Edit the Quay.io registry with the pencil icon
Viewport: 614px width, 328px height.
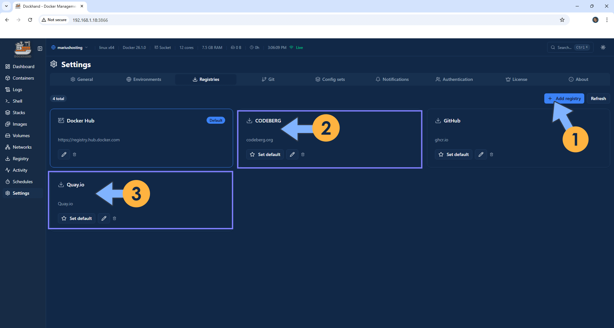104,218
